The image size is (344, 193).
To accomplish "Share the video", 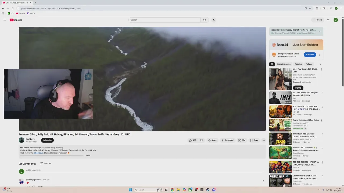I will coord(212,140).
